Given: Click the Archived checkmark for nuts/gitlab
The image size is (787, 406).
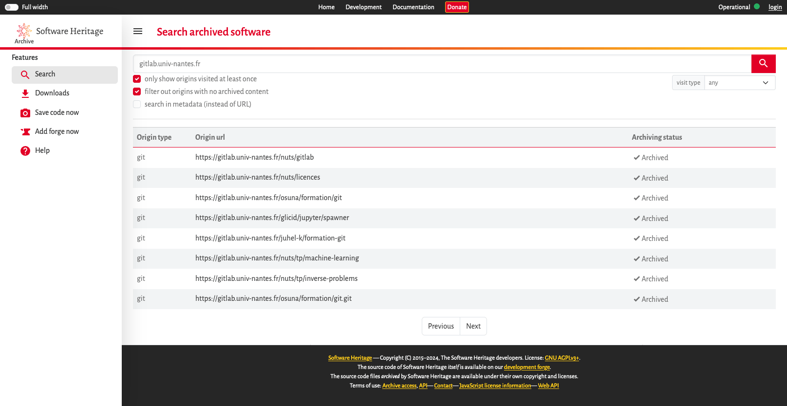Looking at the screenshot, I should tap(637, 158).
